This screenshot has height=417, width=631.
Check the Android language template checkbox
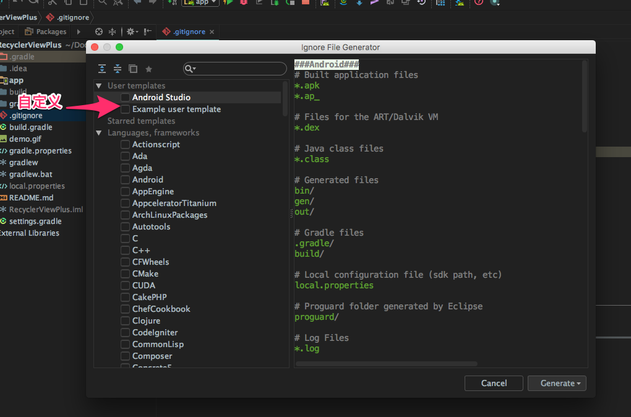(126, 179)
